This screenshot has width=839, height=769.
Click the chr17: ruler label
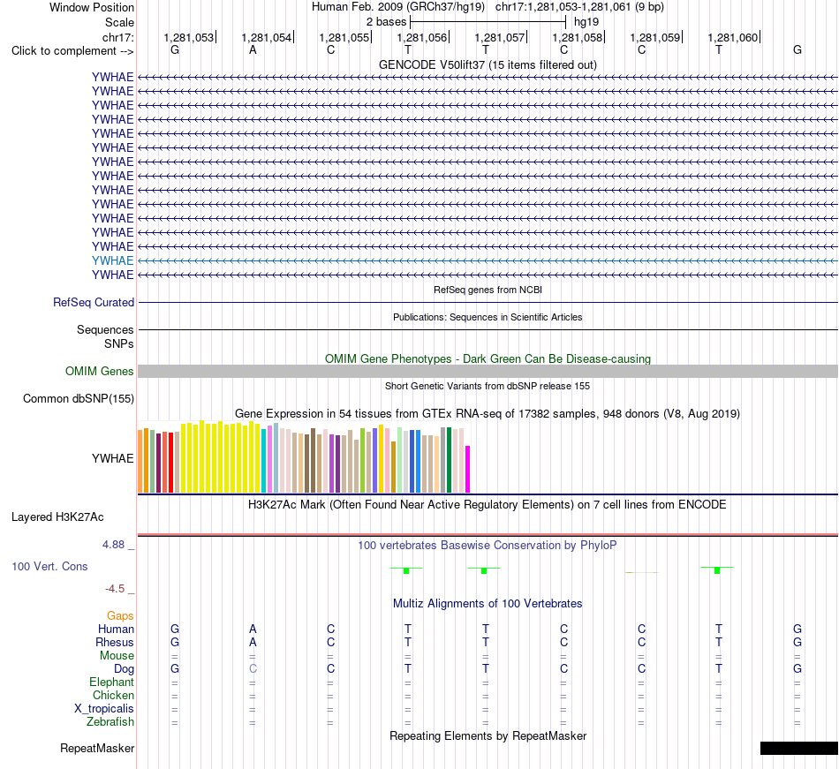pyautogui.click(x=118, y=37)
